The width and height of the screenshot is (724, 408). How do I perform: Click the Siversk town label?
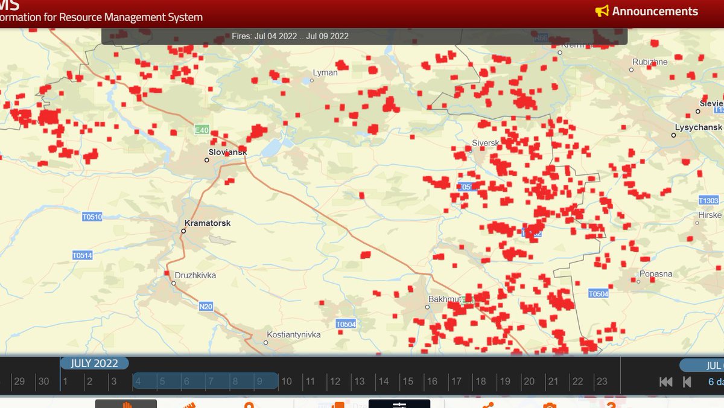point(486,143)
